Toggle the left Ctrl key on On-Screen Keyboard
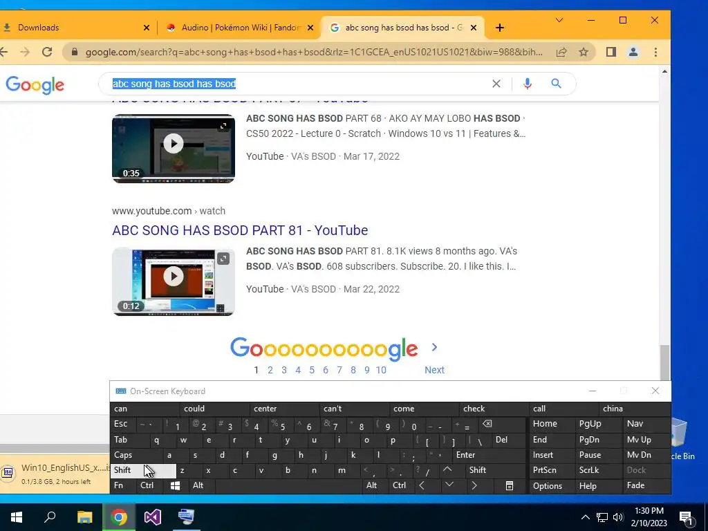This screenshot has height=531, width=708. tap(149, 485)
